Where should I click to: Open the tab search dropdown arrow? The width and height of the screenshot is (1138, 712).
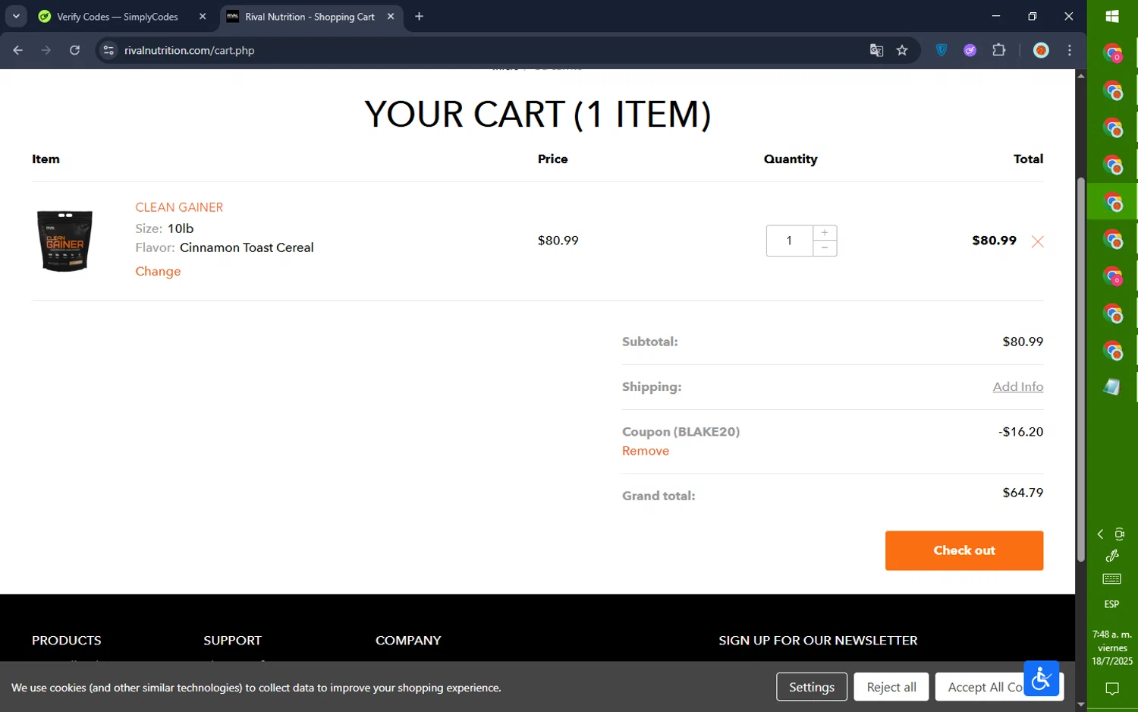coord(16,16)
